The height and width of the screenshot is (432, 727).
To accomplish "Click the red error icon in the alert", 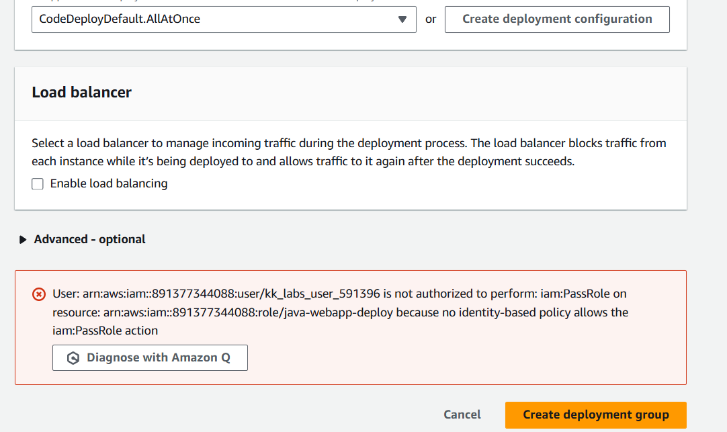I will pos(39,294).
